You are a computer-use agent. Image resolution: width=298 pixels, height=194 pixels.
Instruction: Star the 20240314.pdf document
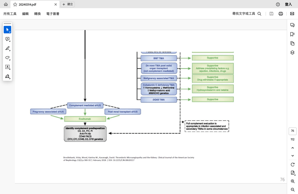[x=15, y=4]
